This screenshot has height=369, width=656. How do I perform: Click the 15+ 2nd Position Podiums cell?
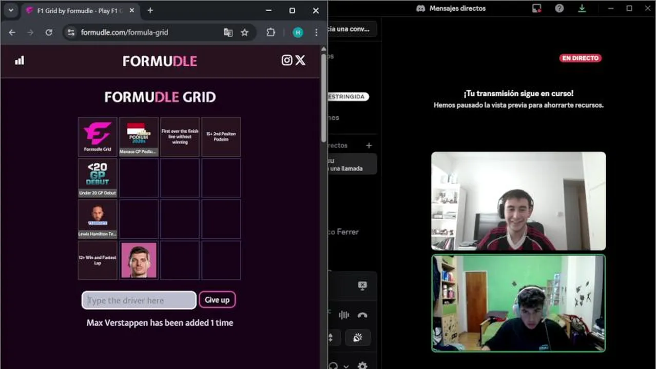(221, 137)
